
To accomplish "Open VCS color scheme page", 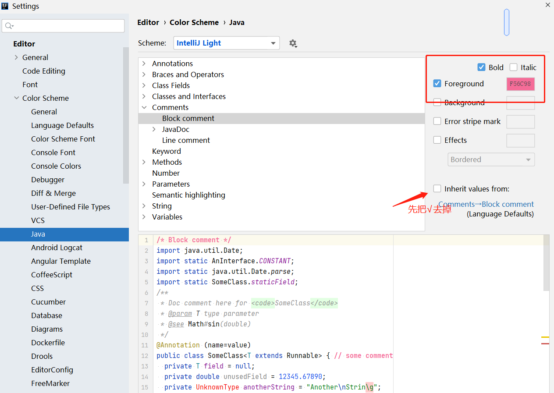I will (38, 220).
